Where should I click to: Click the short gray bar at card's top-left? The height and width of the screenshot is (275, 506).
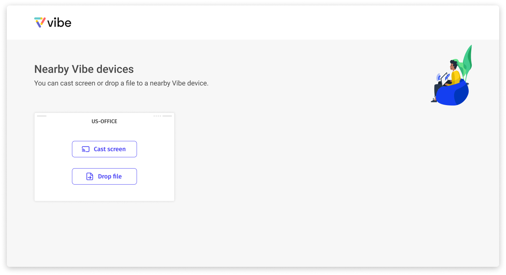click(42, 116)
